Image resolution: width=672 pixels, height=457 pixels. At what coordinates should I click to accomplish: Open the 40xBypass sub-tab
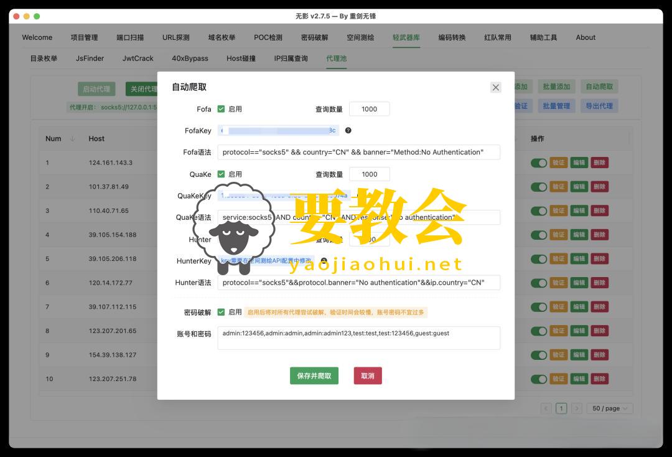(x=190, y=59)
